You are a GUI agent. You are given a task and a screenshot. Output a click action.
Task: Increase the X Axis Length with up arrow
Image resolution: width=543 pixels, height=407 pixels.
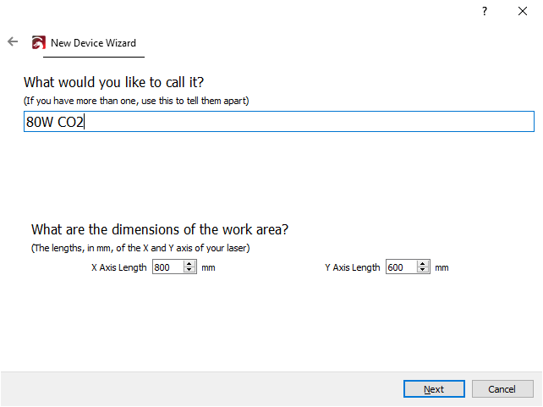click(189, 264)
